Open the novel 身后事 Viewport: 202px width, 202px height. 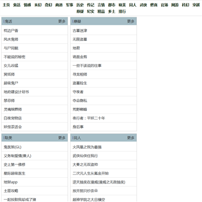coord(78,127)
